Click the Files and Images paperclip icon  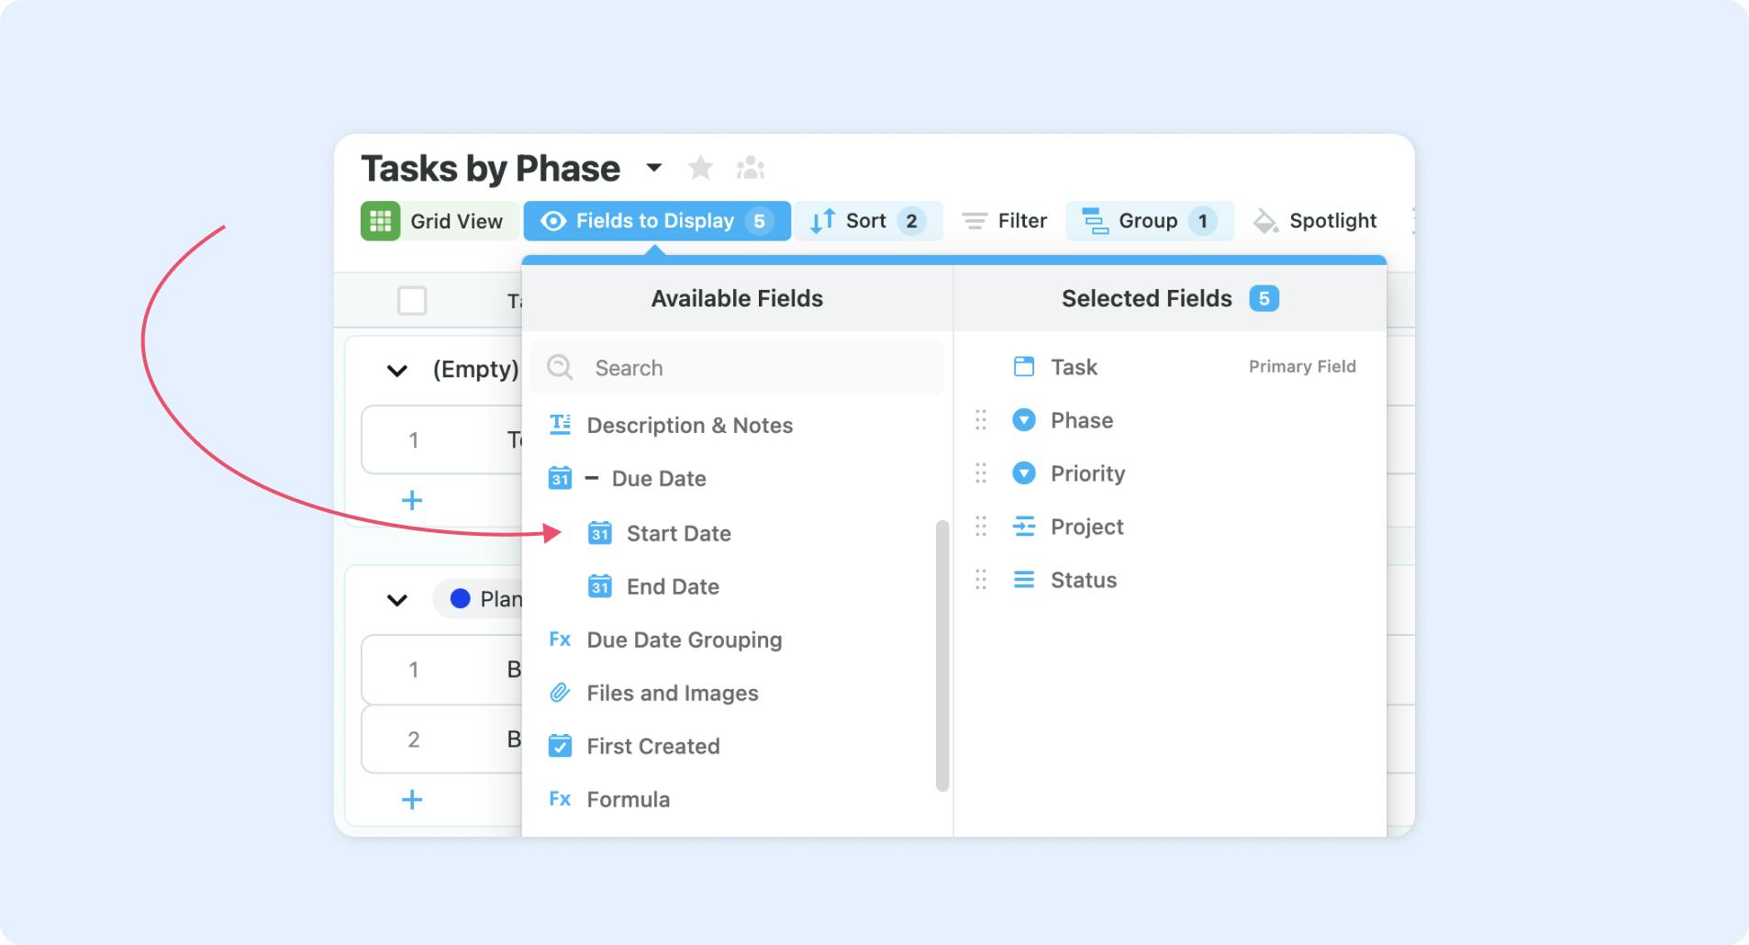560,693
